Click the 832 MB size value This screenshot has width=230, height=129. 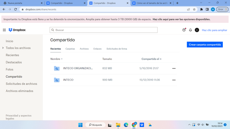coord(107,68)
